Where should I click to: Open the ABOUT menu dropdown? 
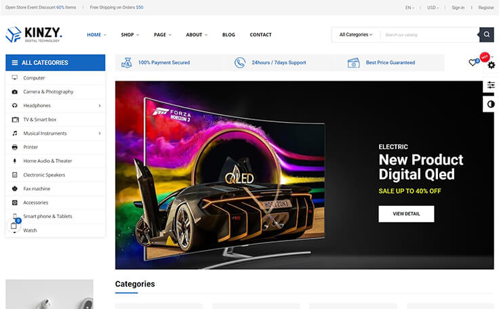(197, 35)
